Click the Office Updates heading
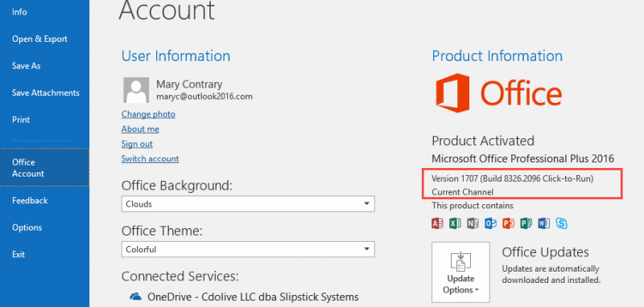644x307 pixels. click(546, 252)
